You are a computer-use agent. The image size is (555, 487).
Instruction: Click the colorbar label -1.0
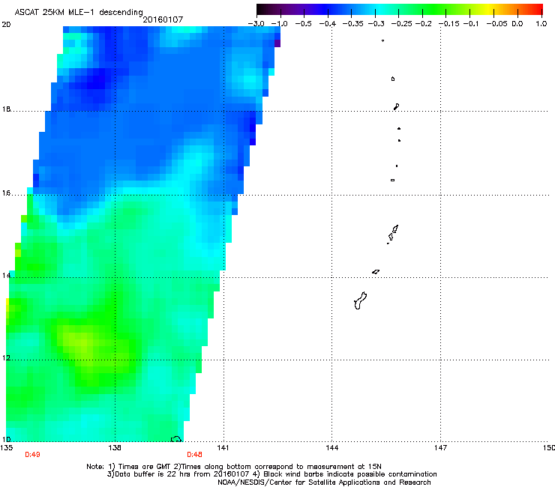pyautogui.click(x=279, y=24)
